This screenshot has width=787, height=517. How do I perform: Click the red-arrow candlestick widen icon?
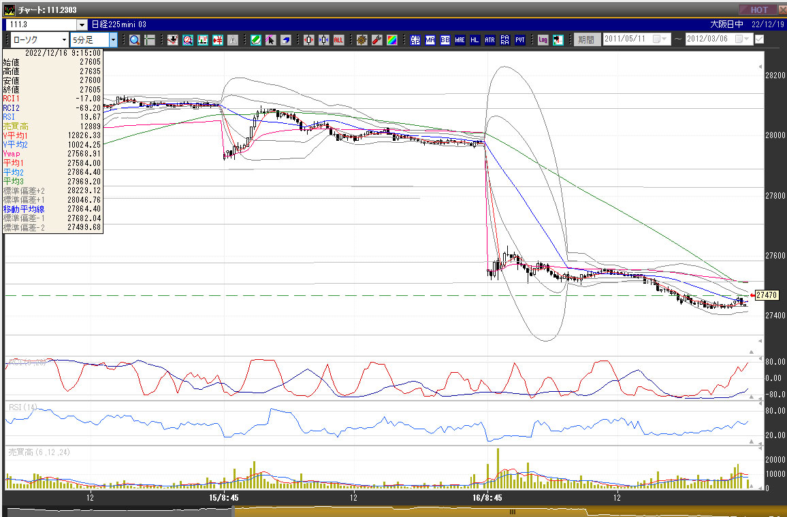308,40
